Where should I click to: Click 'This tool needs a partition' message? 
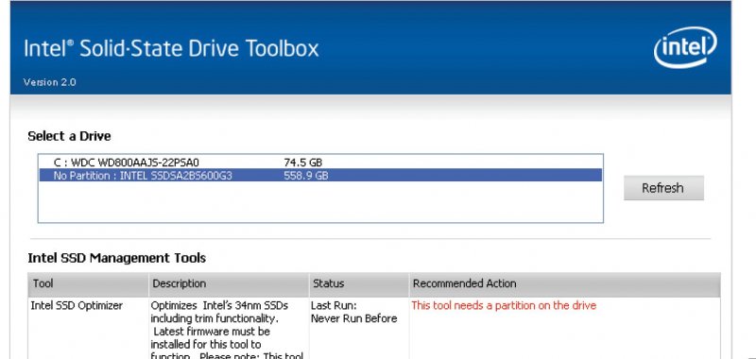[x=504, y=305]
